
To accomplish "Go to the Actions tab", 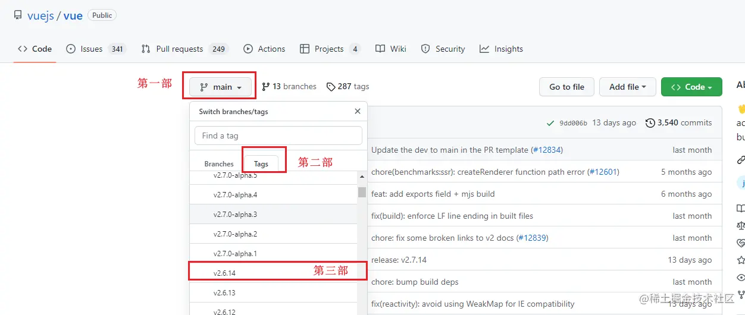I will coord(264,49).
